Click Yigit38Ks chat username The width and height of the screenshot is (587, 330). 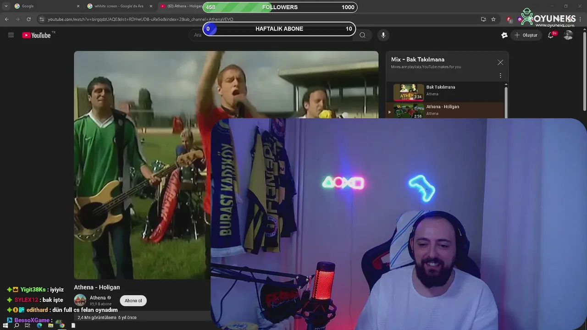(x=33, y=290)
